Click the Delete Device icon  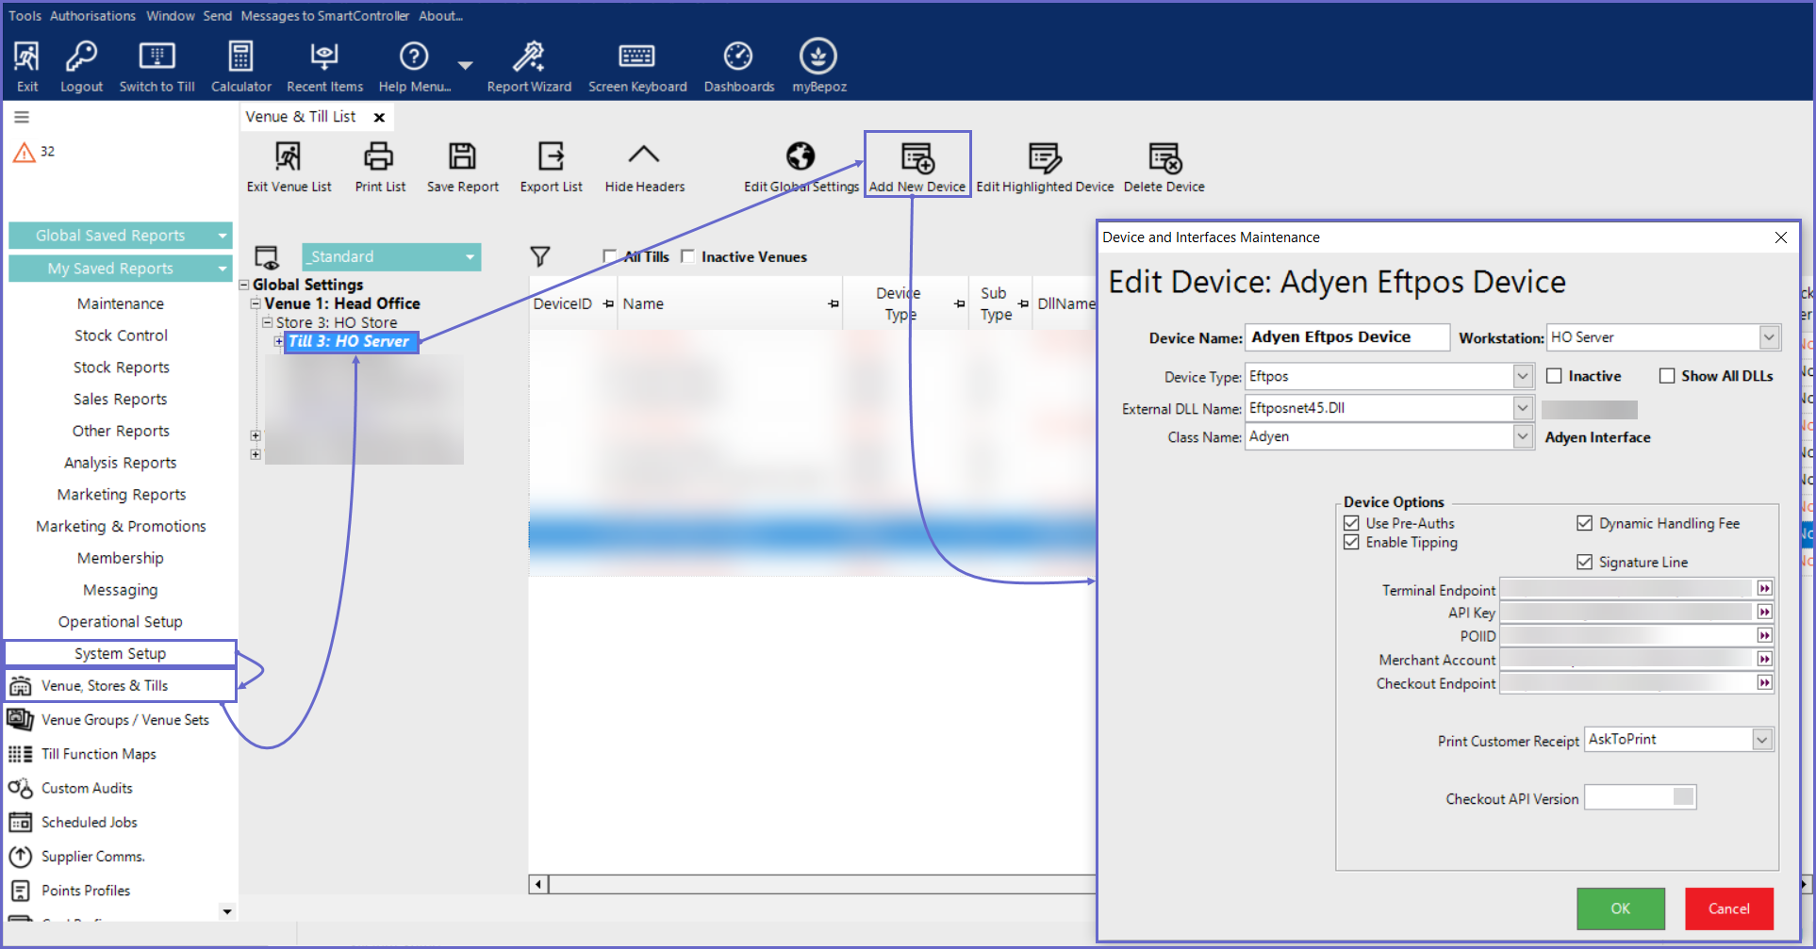pos(1164,157)
